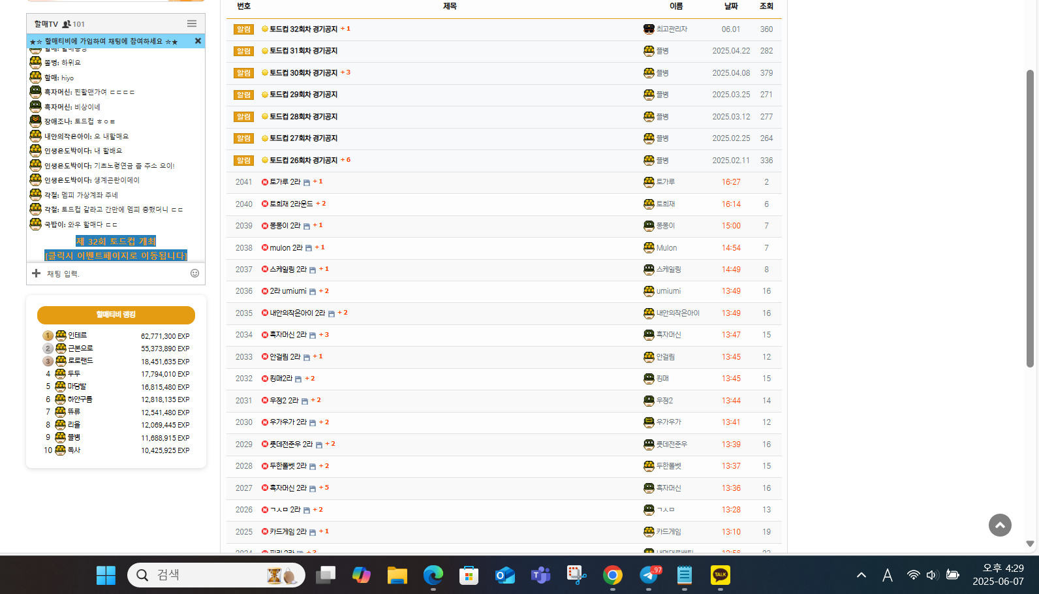Image resolution: width=1039 pixels, height=594 pixels.
Task: Click the 할매티비 랭킹 orange header
Action: tap(116, 315)
